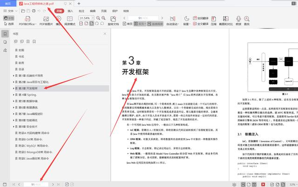Expand the 第2章 Java项目与工程化 bookmark
This screenshot has width=298, height=187.
(14, 82)
